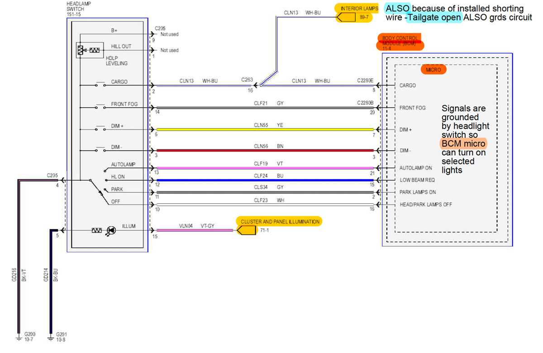543x353 pixels.
Task: Click the DIM + label in headlamp switch
Action: [117, 126]
